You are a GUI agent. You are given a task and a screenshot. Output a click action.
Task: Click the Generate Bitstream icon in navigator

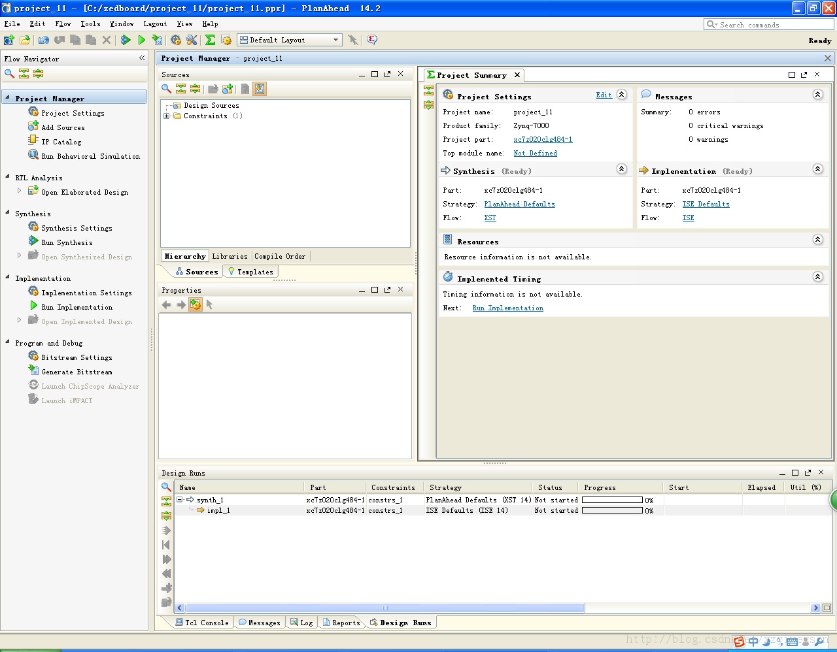pos(33,371)
